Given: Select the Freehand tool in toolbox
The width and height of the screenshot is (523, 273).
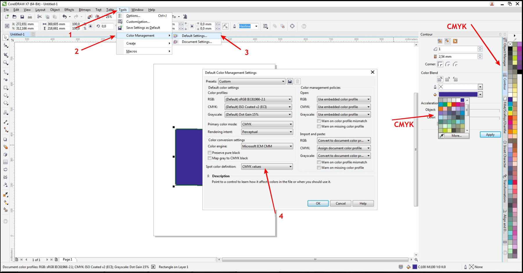Looking at the screenshot, I should coord(6,72).
